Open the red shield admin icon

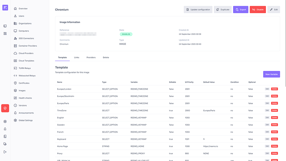point(5,108)
